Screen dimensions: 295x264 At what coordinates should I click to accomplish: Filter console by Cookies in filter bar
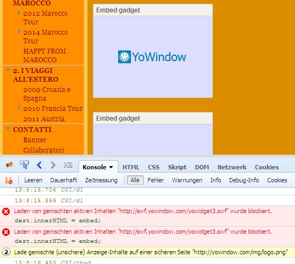(277, 180)
